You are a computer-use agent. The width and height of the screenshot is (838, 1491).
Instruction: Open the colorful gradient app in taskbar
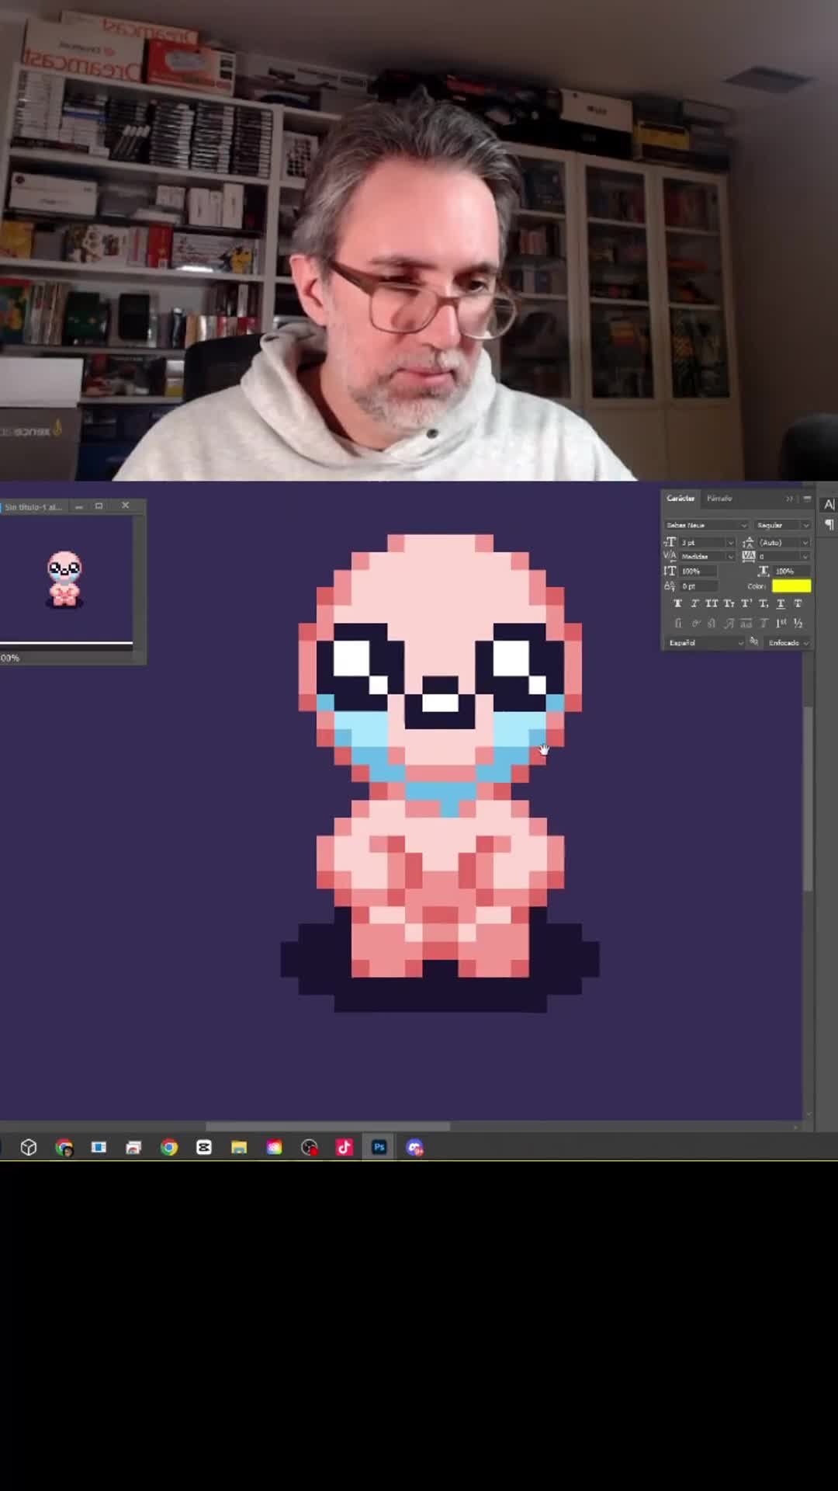(x=275, y=1147)
